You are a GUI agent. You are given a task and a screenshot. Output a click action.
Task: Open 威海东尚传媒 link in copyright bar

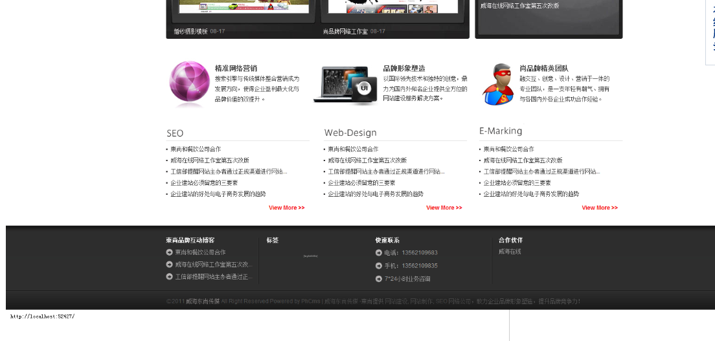(203, 302)
